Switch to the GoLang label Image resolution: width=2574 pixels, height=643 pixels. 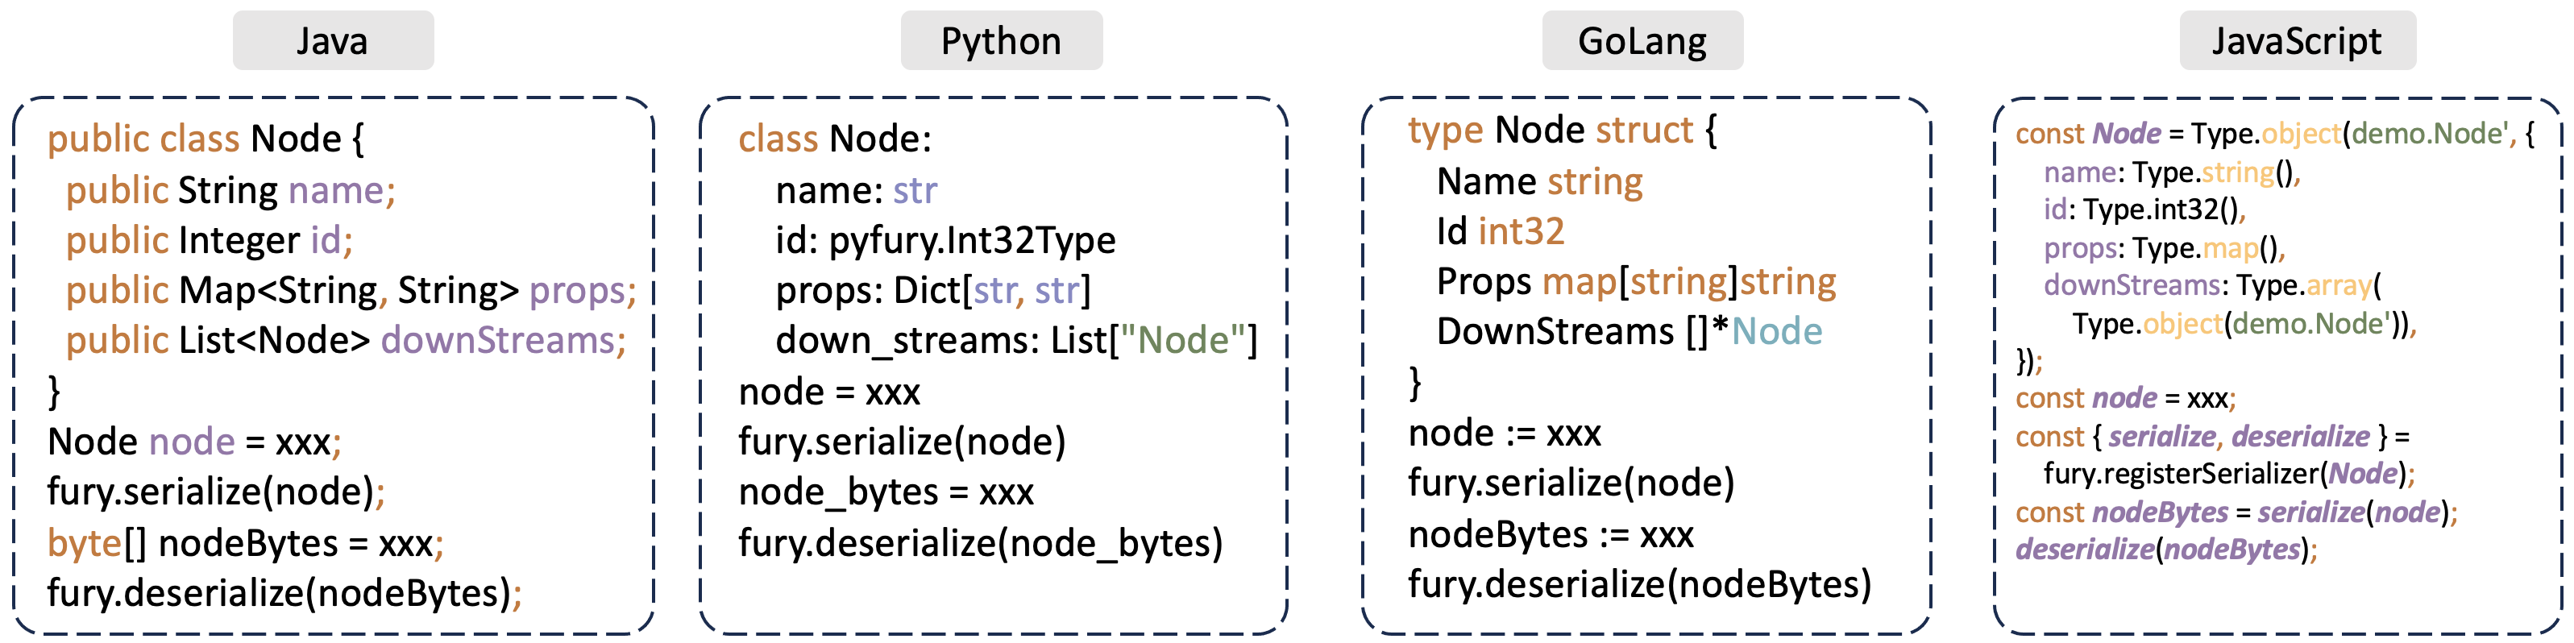tap(1642, 41)
